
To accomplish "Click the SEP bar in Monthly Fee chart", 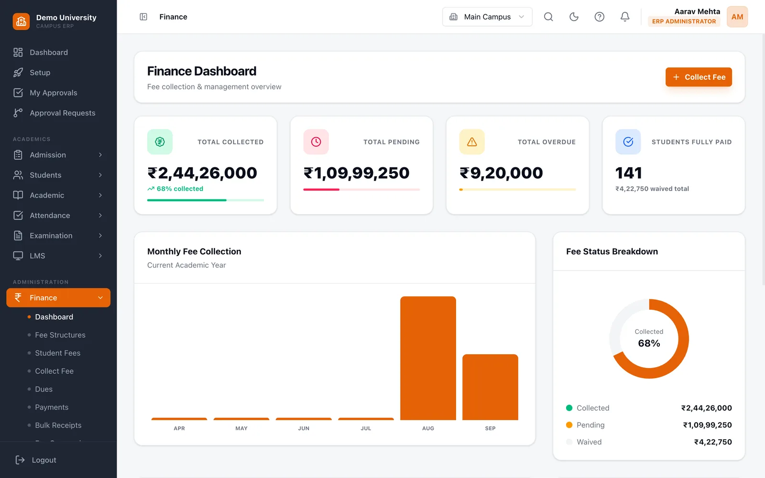I will [490, 387].
